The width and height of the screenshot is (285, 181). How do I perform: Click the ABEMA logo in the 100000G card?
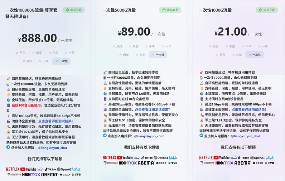[x=49, y=175]
